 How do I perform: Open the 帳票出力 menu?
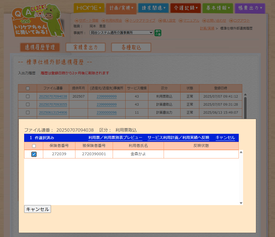(250, 8)
